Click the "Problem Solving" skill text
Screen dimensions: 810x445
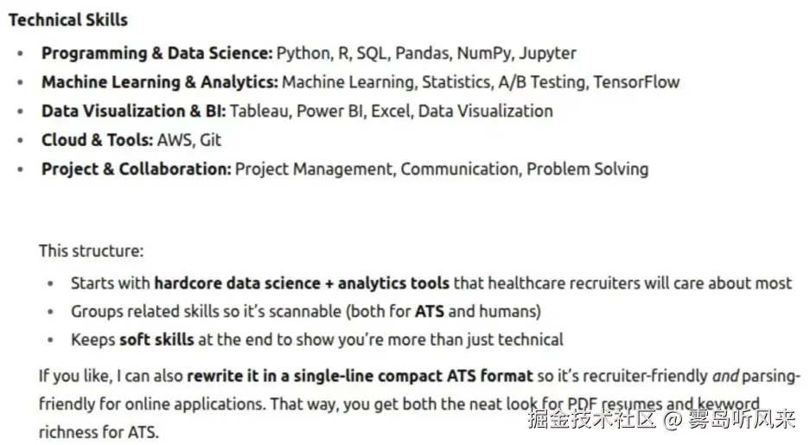[587, 169]
